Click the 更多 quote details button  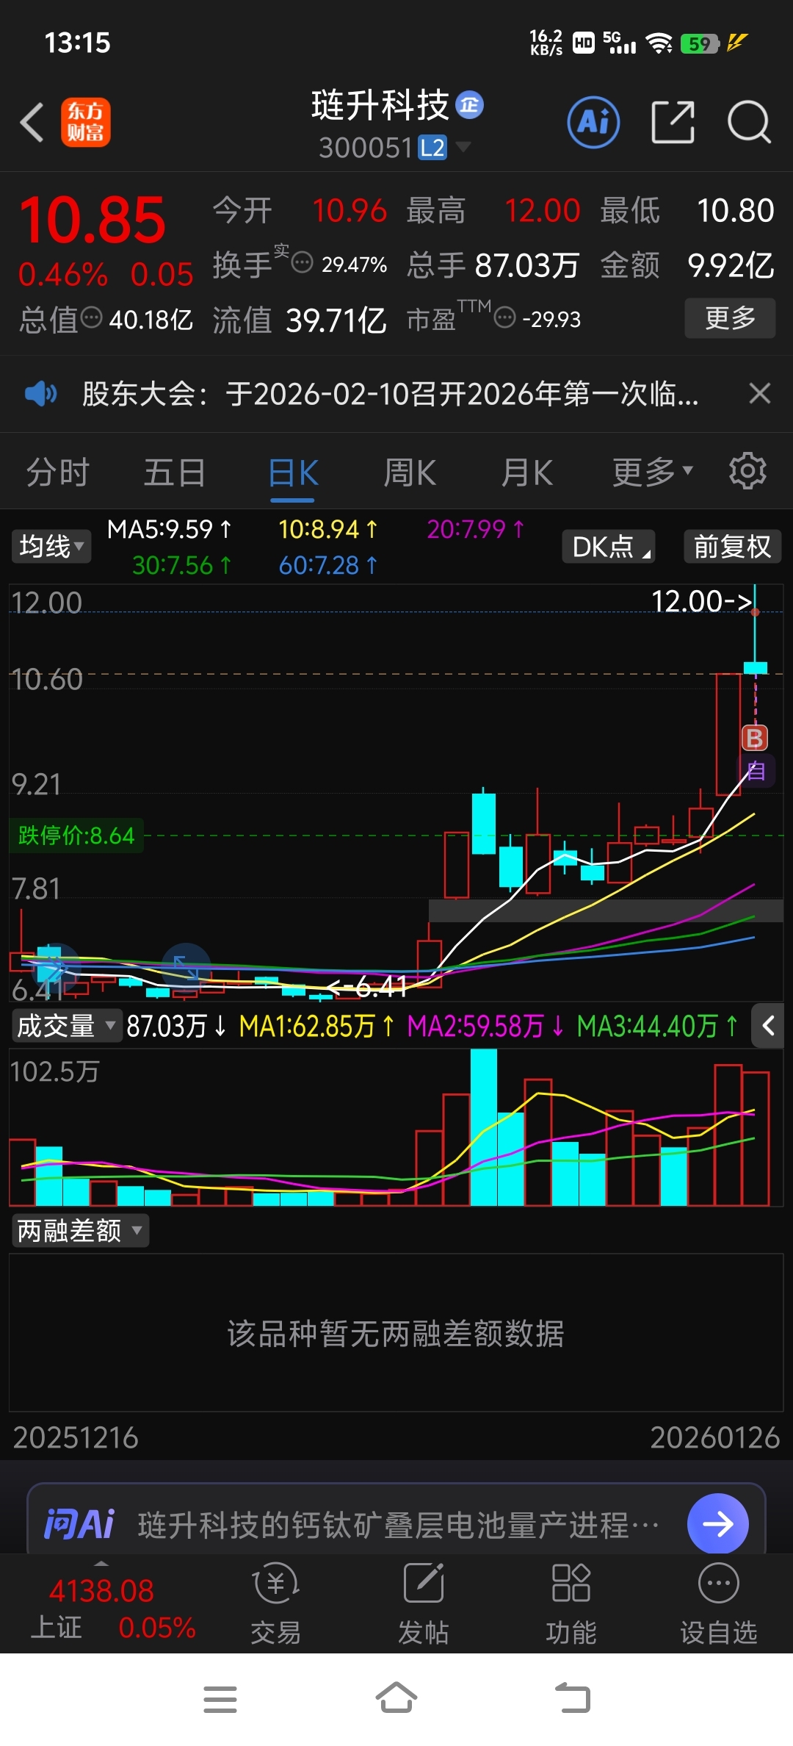(730, 318)
